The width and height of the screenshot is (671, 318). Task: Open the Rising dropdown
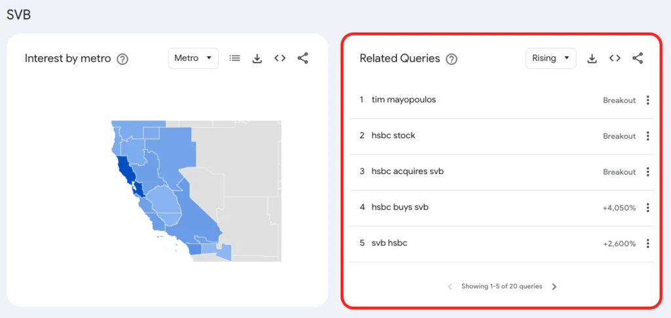pyautogui.click(x=550, y=58)
